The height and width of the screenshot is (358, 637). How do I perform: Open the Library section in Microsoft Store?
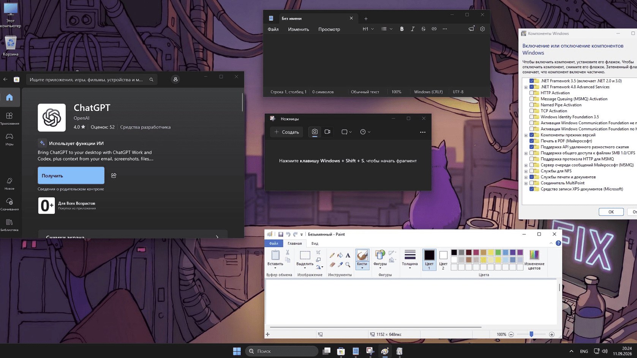click(x=9, y=225)
